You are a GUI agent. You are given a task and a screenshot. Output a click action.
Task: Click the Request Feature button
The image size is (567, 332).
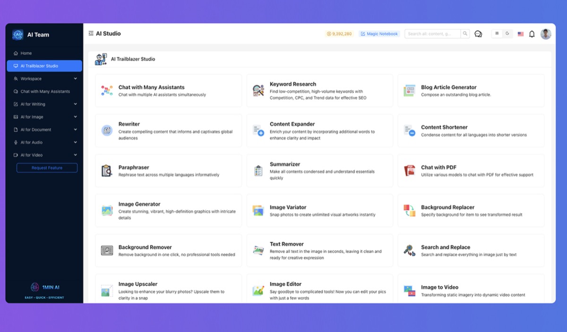pyautogui.click(x=47, y=168)
